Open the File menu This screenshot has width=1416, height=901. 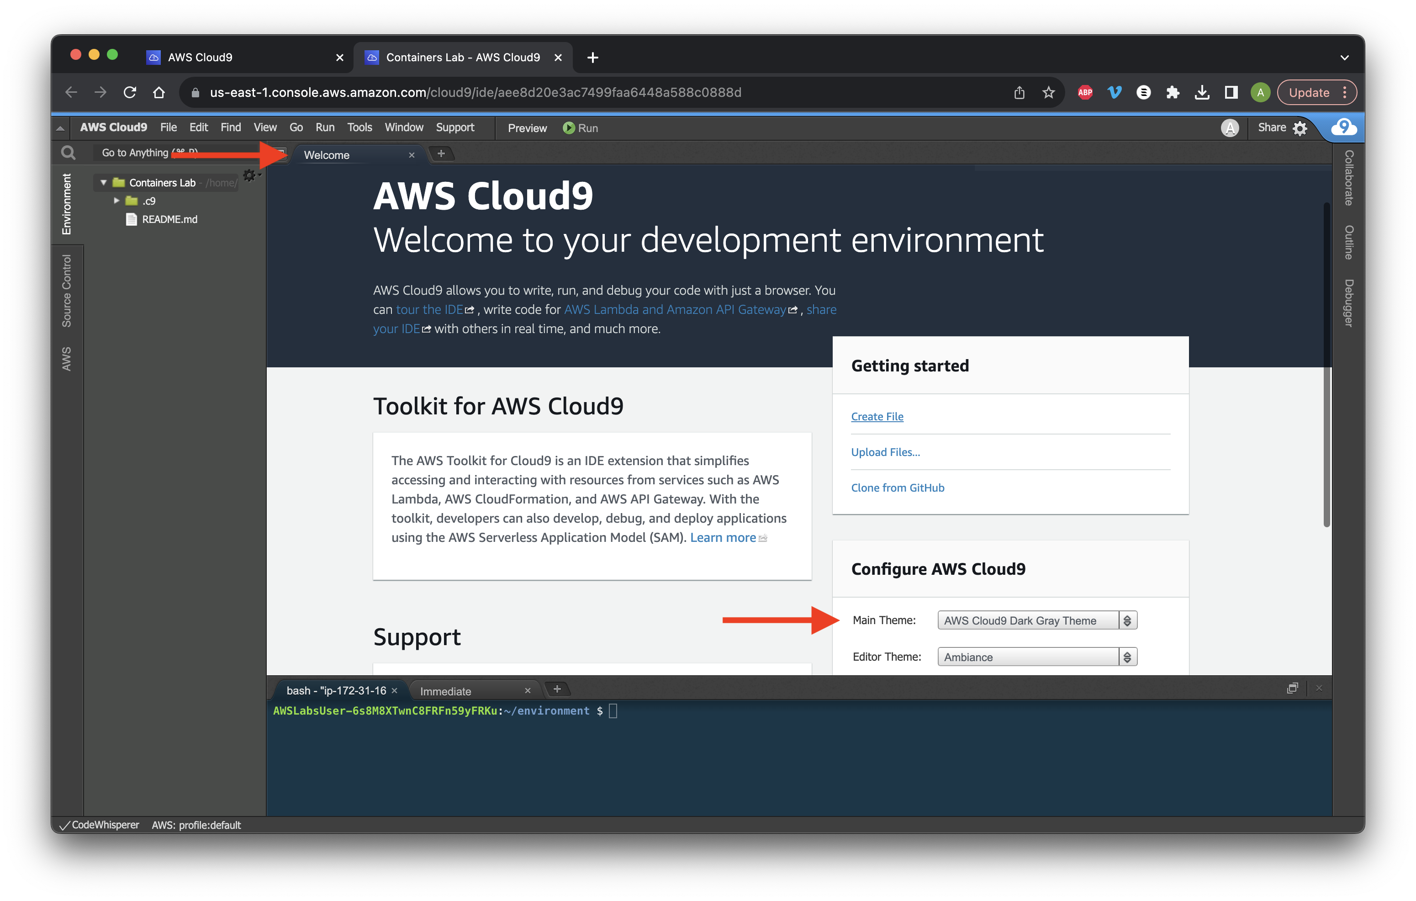click(x=168, y=127)
